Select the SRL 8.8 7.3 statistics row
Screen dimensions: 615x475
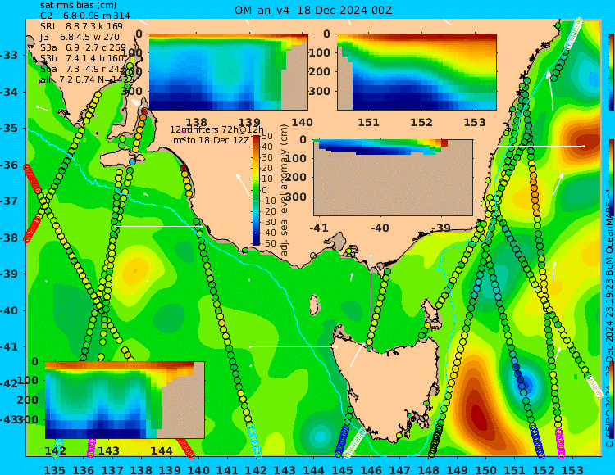[81, 27]
